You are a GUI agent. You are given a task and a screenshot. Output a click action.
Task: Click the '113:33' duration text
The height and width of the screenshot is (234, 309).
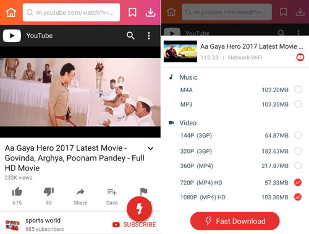210,57
